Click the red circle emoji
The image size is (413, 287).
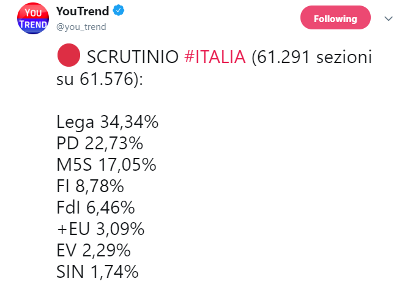pos(69,55)
